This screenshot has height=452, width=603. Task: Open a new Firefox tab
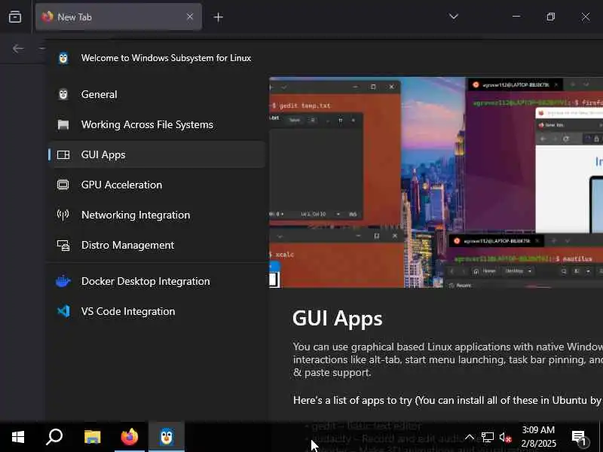pyautogui.click(x=218, y=17)
